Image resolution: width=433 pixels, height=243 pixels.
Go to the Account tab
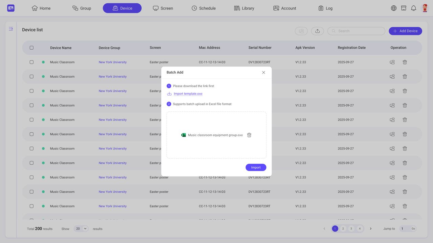tap(284, 8)
